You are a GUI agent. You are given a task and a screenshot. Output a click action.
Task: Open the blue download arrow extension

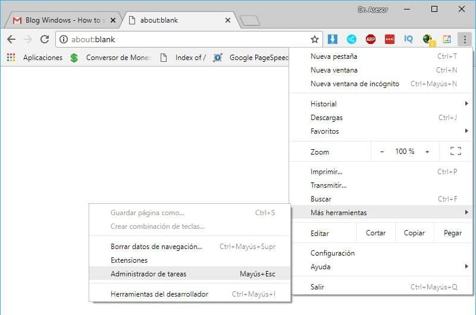pyautogui.click(x=333, y=39)
